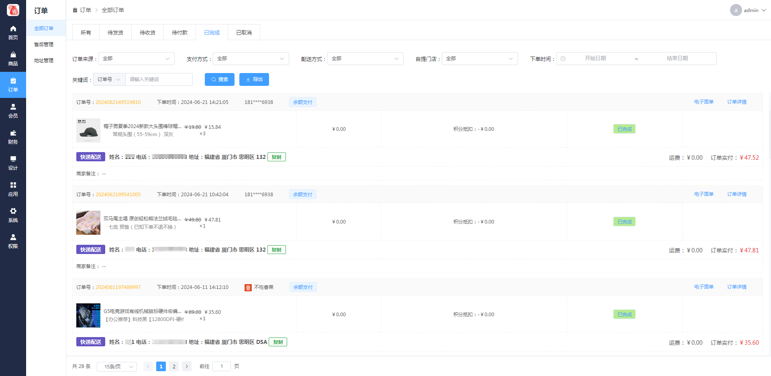Go to 商品 products section icon
This screenshot has width=771, height=376.
click(13, 59)
